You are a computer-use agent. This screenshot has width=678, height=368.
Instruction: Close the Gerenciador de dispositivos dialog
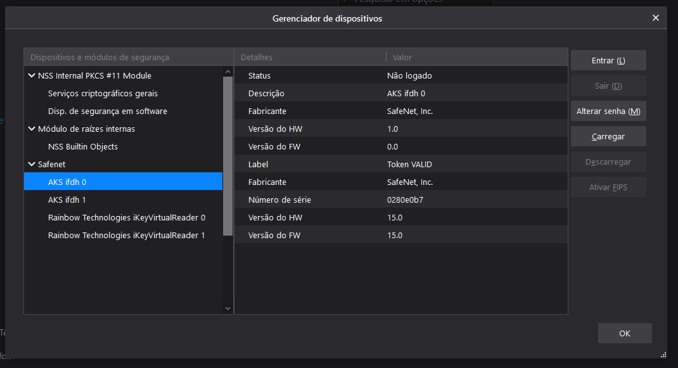click(656, 18)
